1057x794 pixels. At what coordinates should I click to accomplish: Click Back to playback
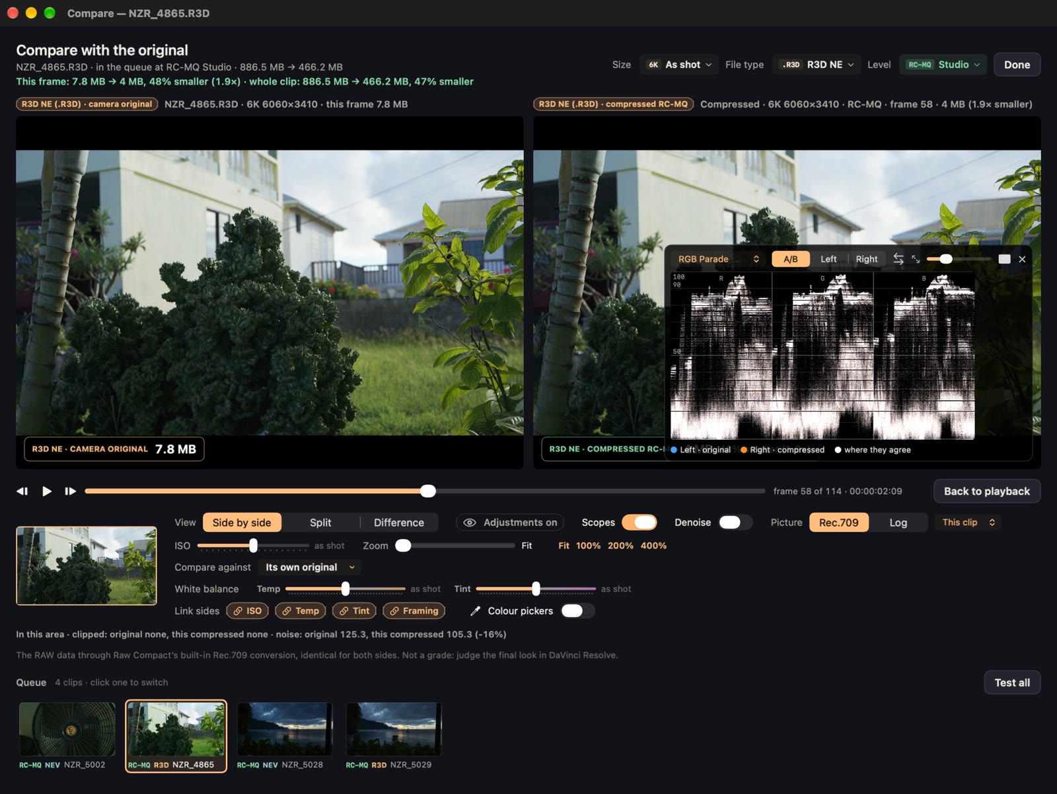coord(987,491)
